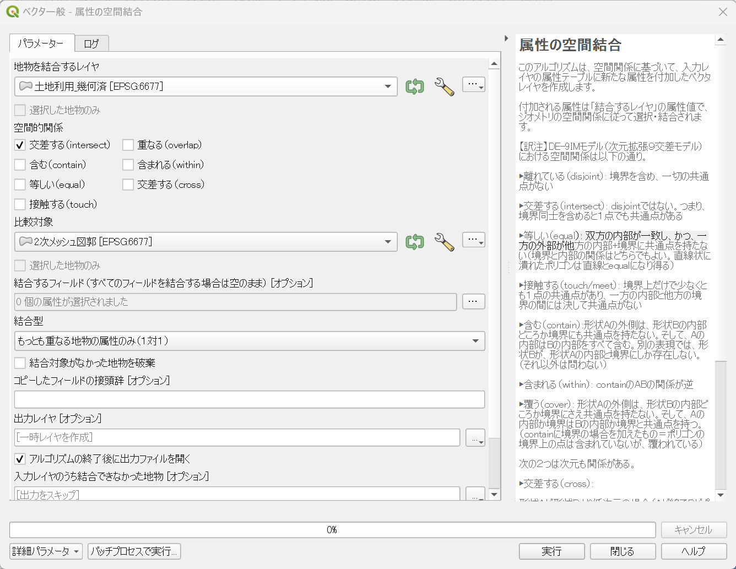Open advanced options wrench for input layer
Image resolution: width=736 pixels, height=569 pixels.
(x=445, y=86)
